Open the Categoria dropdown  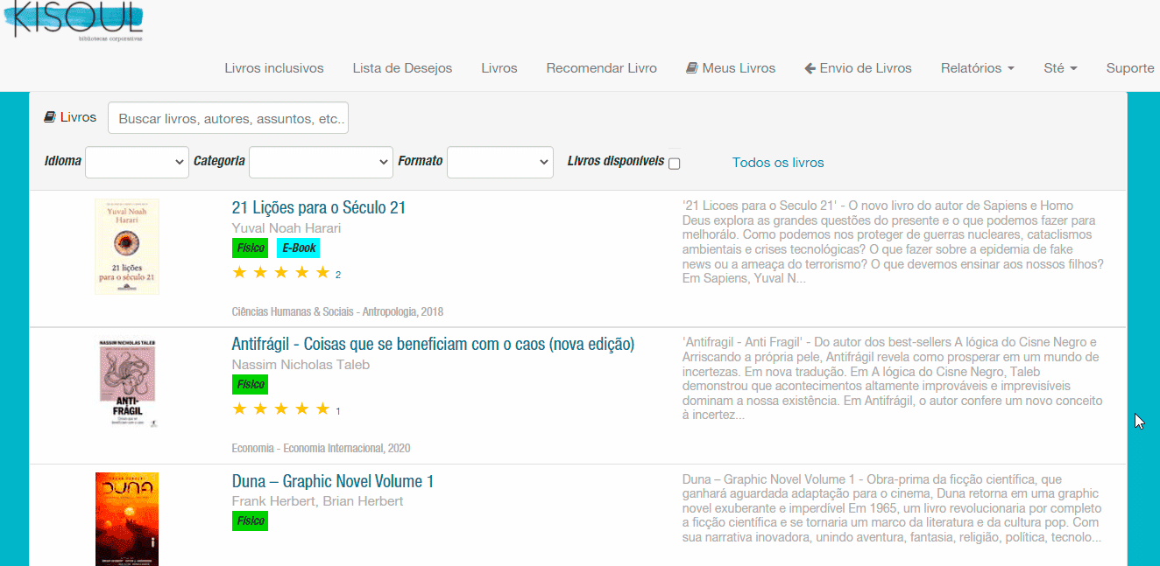click(321, 162)
